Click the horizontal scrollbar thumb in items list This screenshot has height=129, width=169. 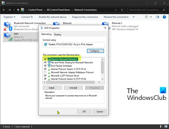70,82
